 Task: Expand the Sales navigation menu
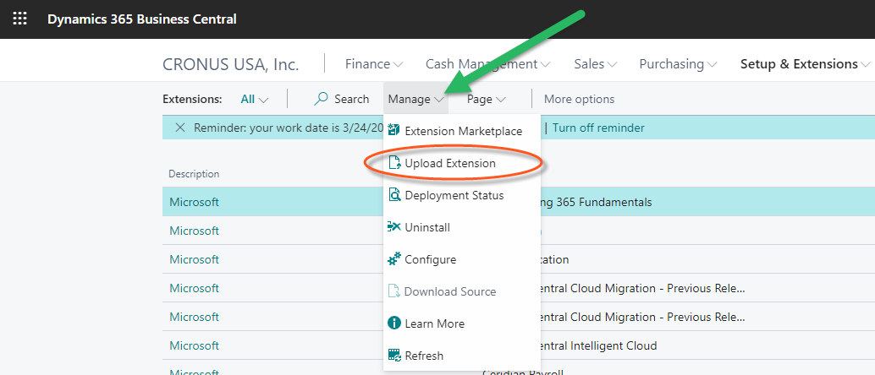(x=595, y=64)
